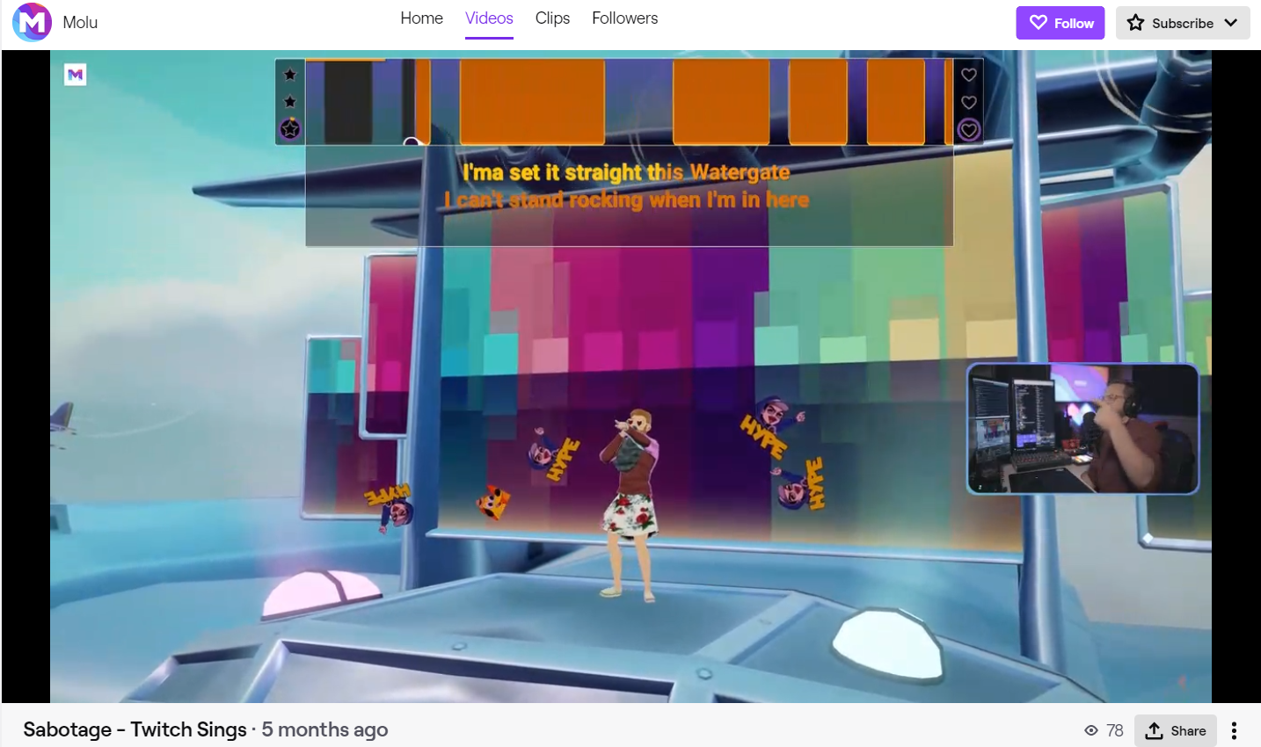Click the title "Sabotage - Twitch Sings"
The height and width of the screenshot is (747, 1261).
click(135, 729)
